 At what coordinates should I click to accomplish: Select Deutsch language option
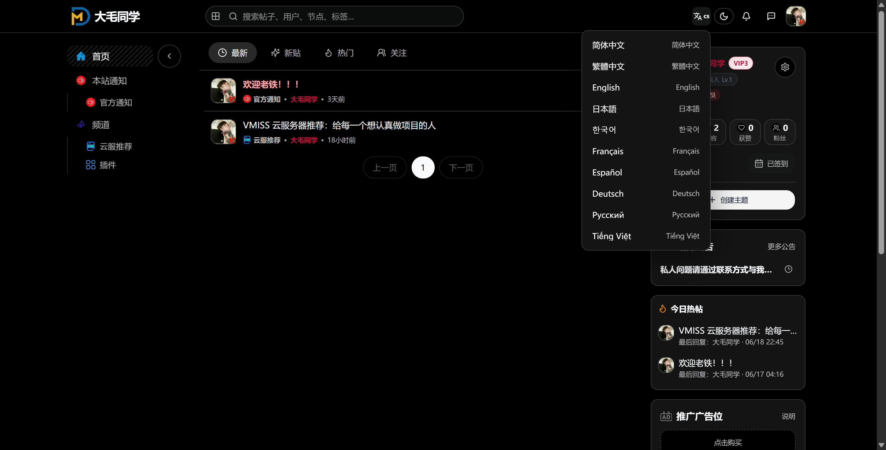point(646,194)
